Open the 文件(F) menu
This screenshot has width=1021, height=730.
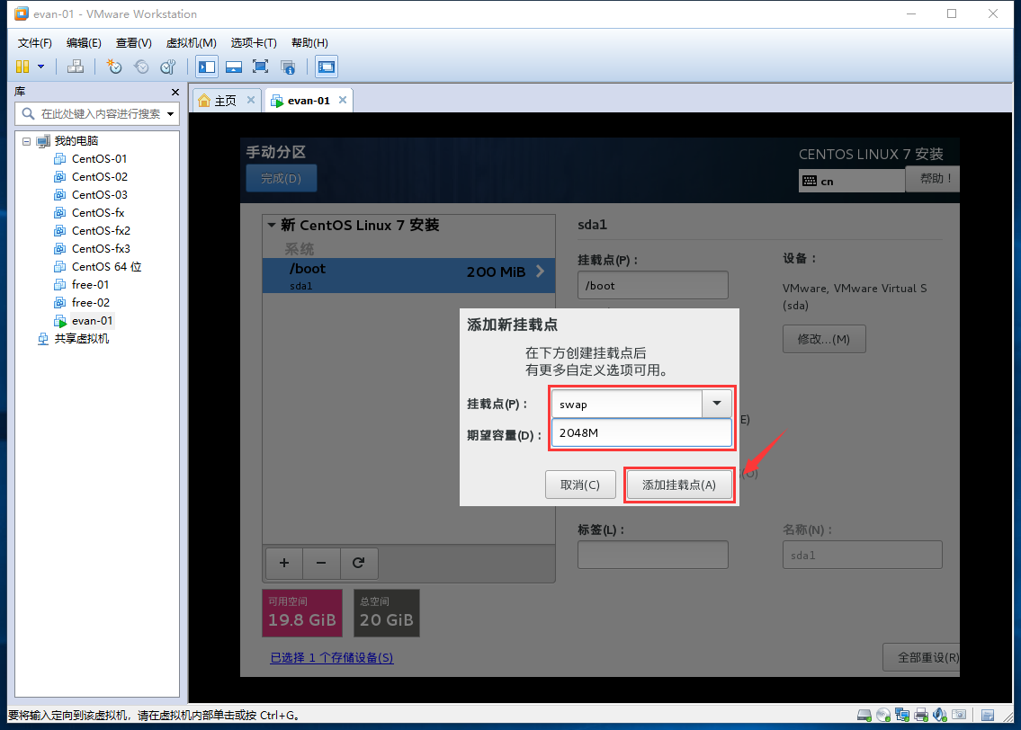click(34, 43)
